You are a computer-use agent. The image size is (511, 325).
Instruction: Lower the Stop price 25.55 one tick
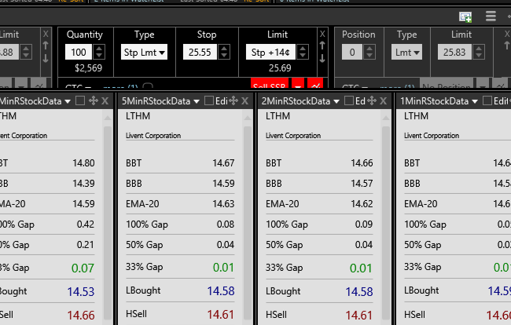(224, 56)
